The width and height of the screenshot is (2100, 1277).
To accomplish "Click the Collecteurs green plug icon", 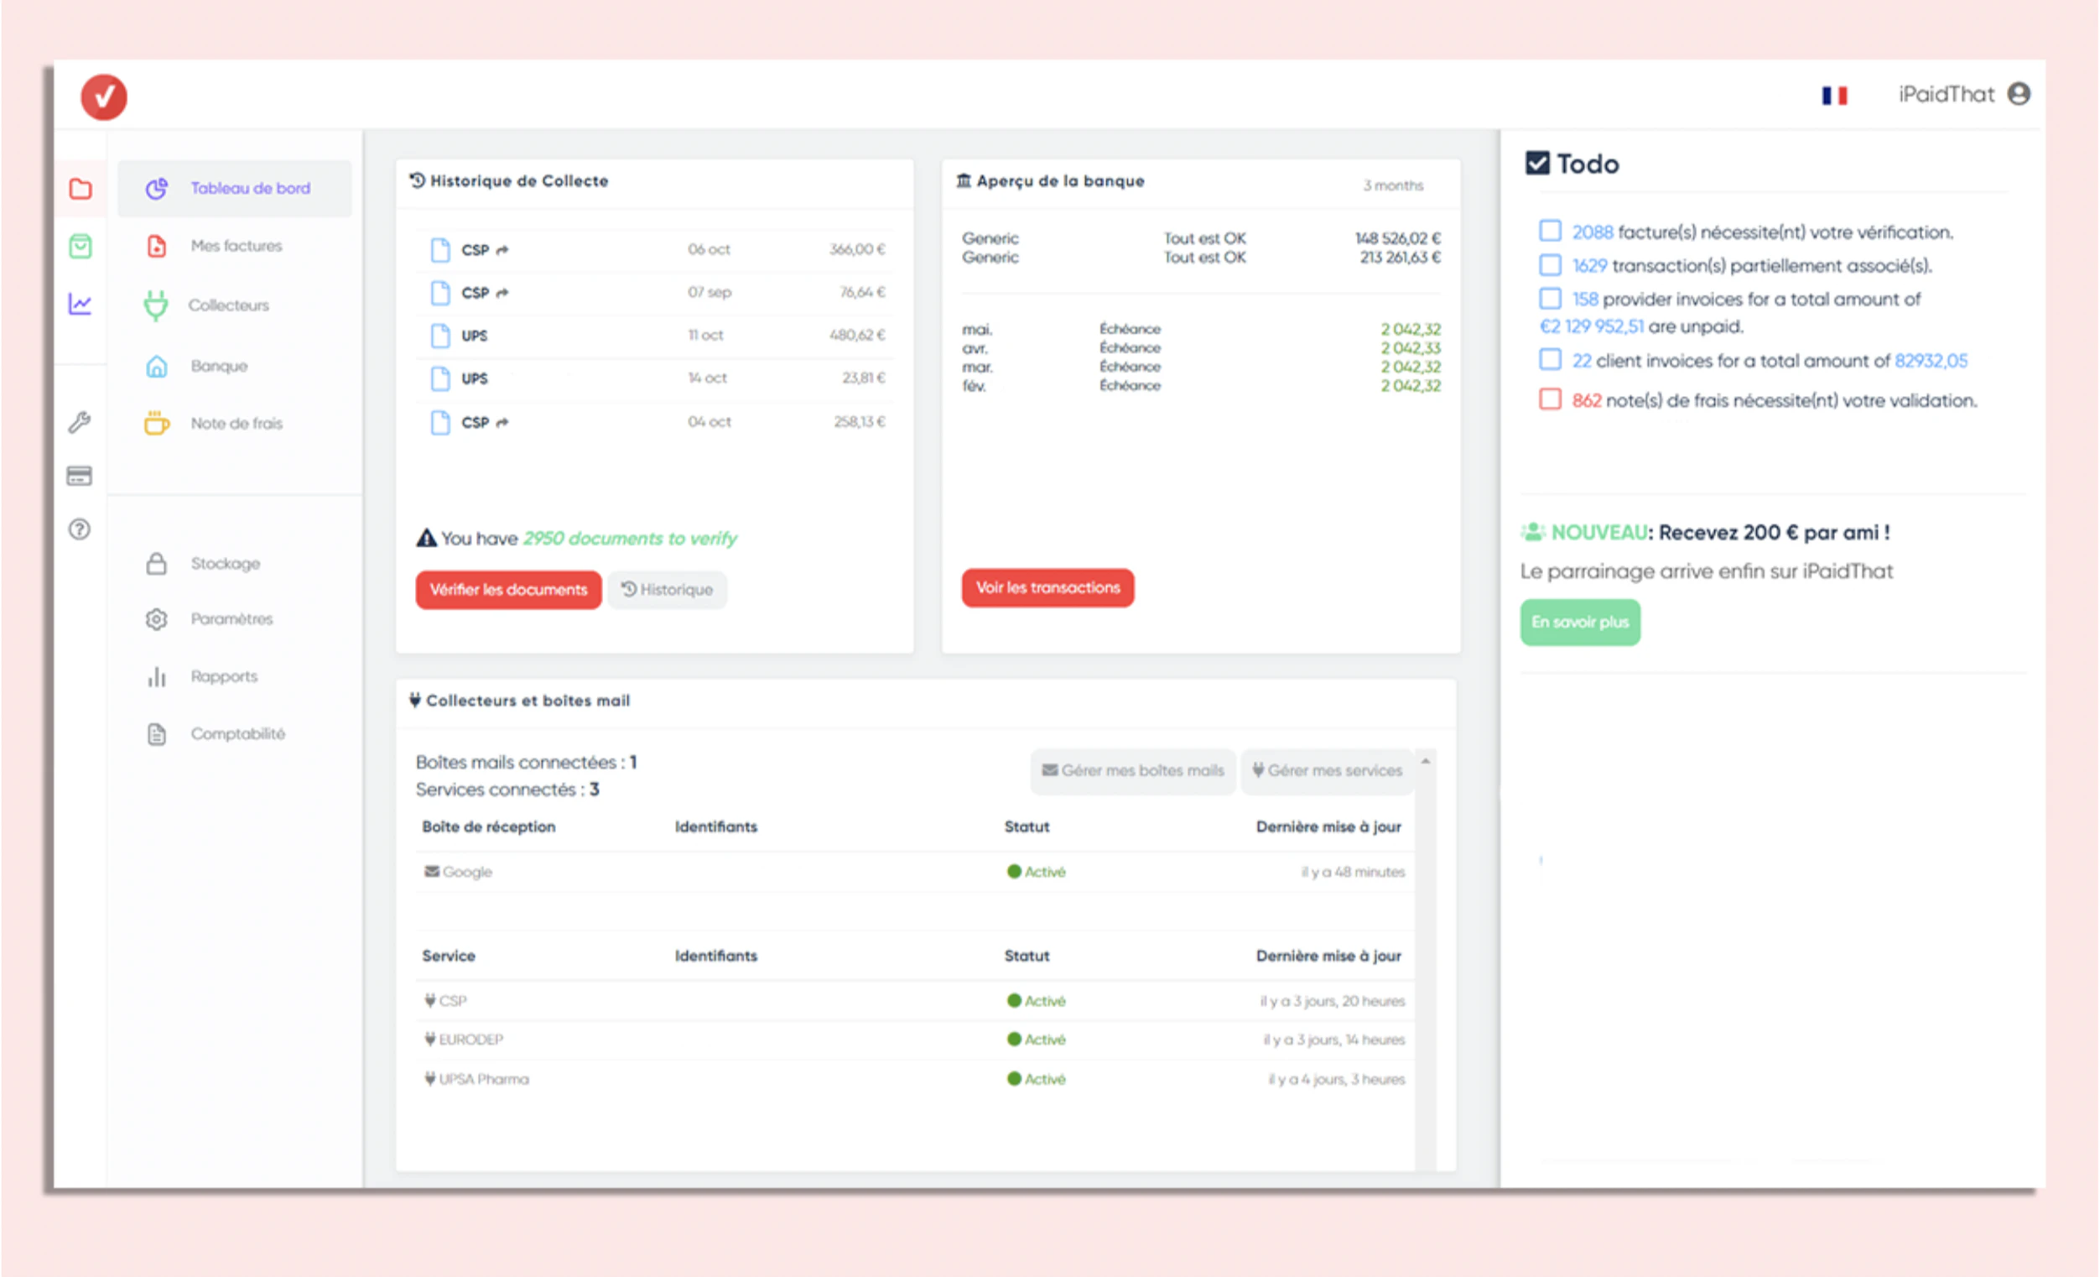I will (x=156, y=305).
